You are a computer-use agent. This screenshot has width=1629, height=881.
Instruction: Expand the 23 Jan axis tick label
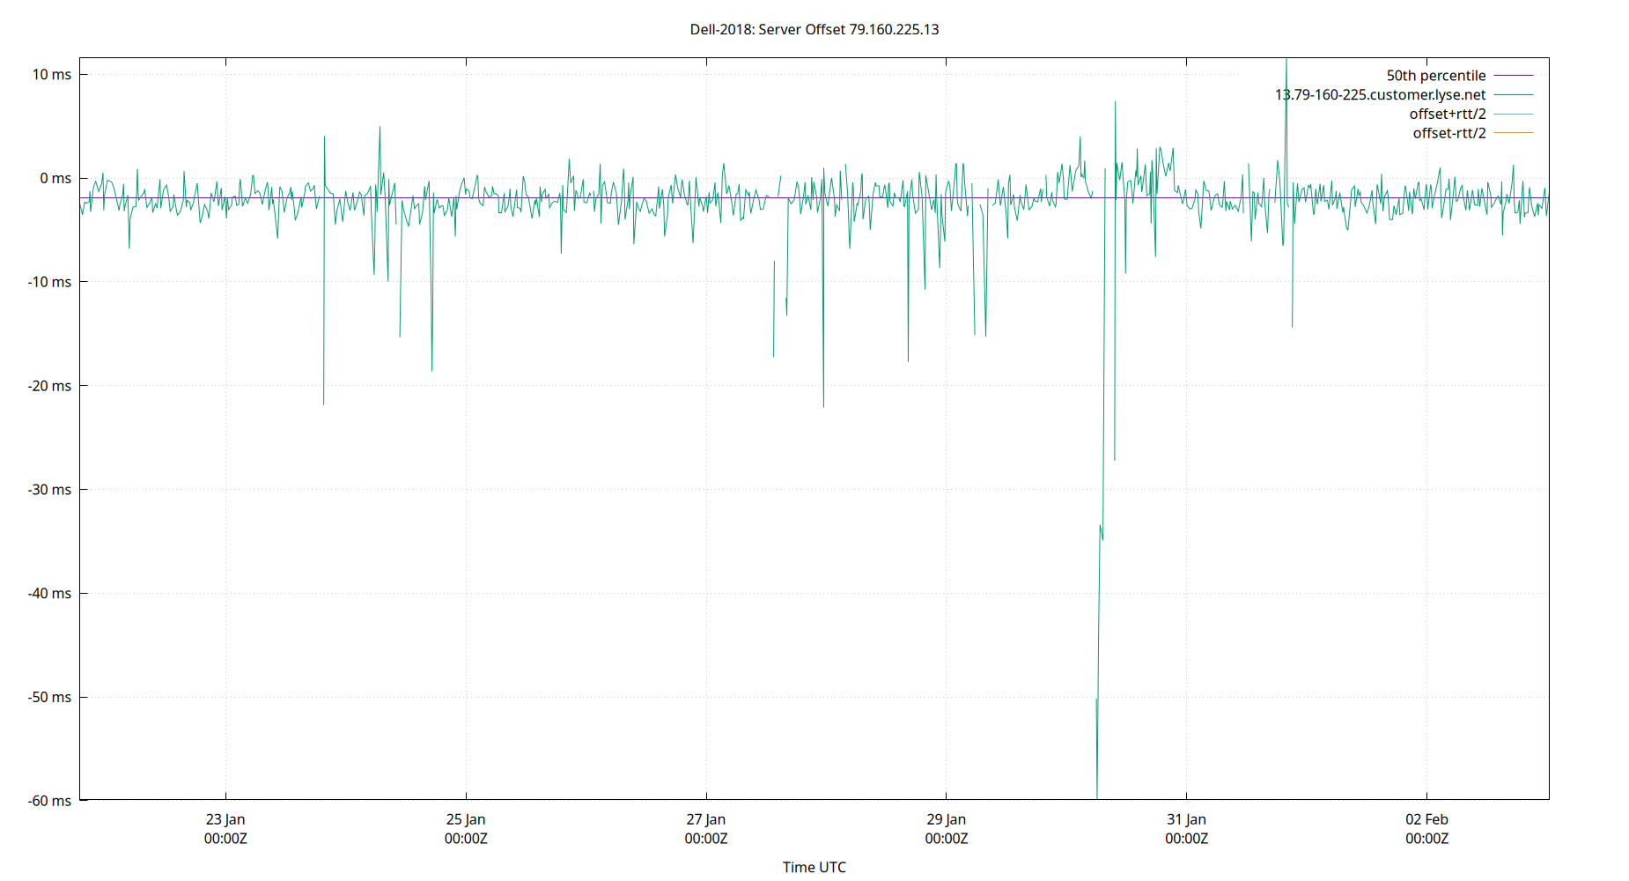coord(225,818)
